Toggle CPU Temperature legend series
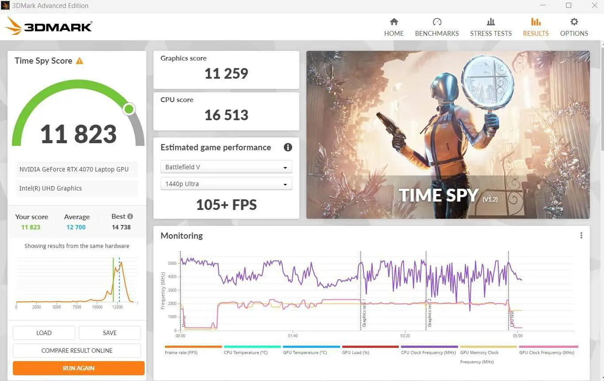604x381 pixels. point(245,352)
